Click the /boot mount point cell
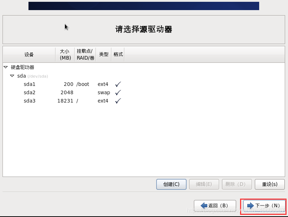This screenshot has width=288, height=217. coord(83,84)
